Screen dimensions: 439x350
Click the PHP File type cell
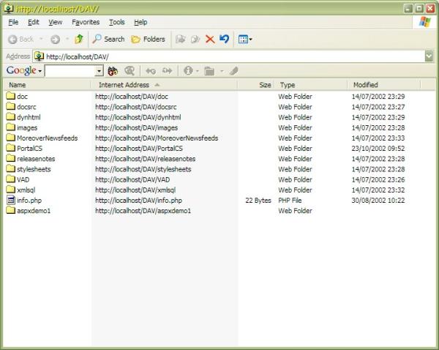[x=290, y=201]
